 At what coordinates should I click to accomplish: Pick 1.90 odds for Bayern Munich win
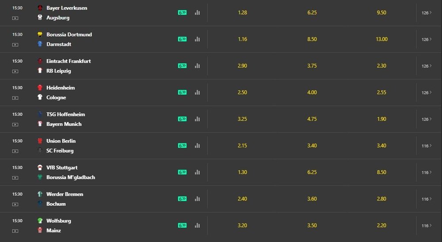[382, 119]
